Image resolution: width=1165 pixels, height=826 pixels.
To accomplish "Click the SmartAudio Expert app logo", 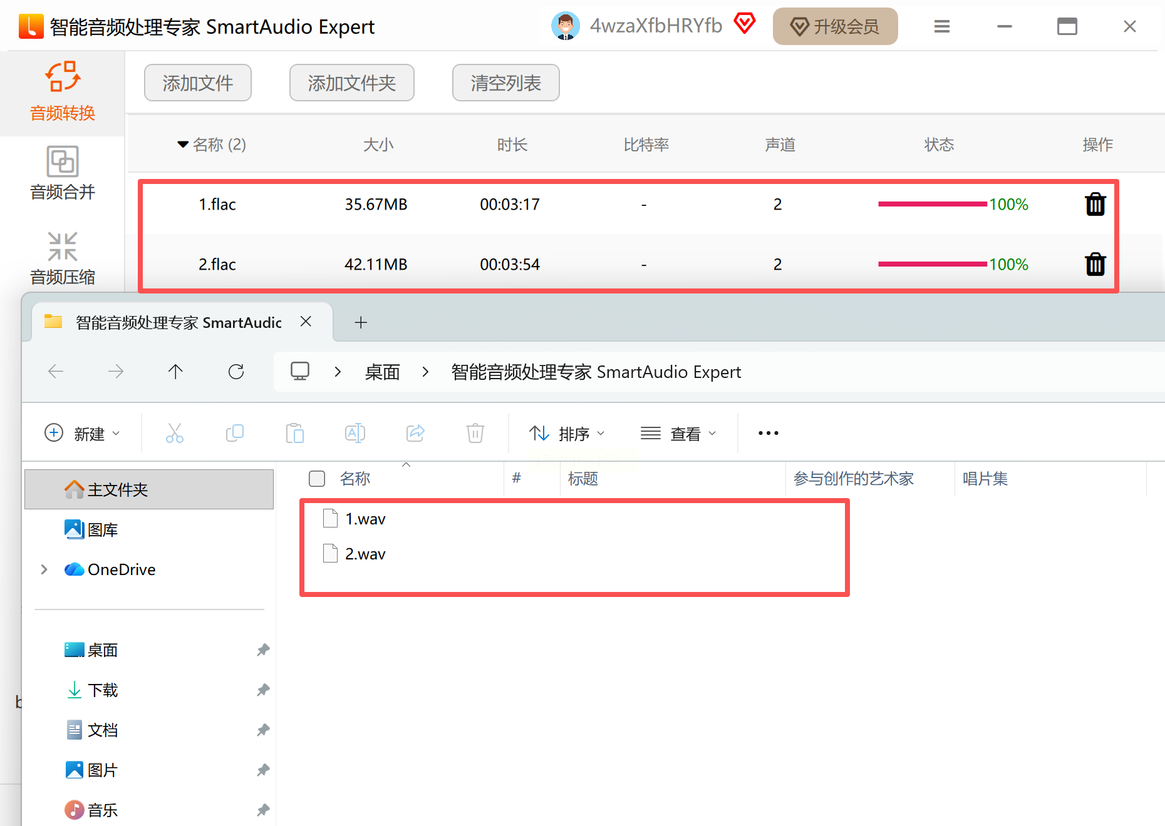I will [x=31, y=26].
